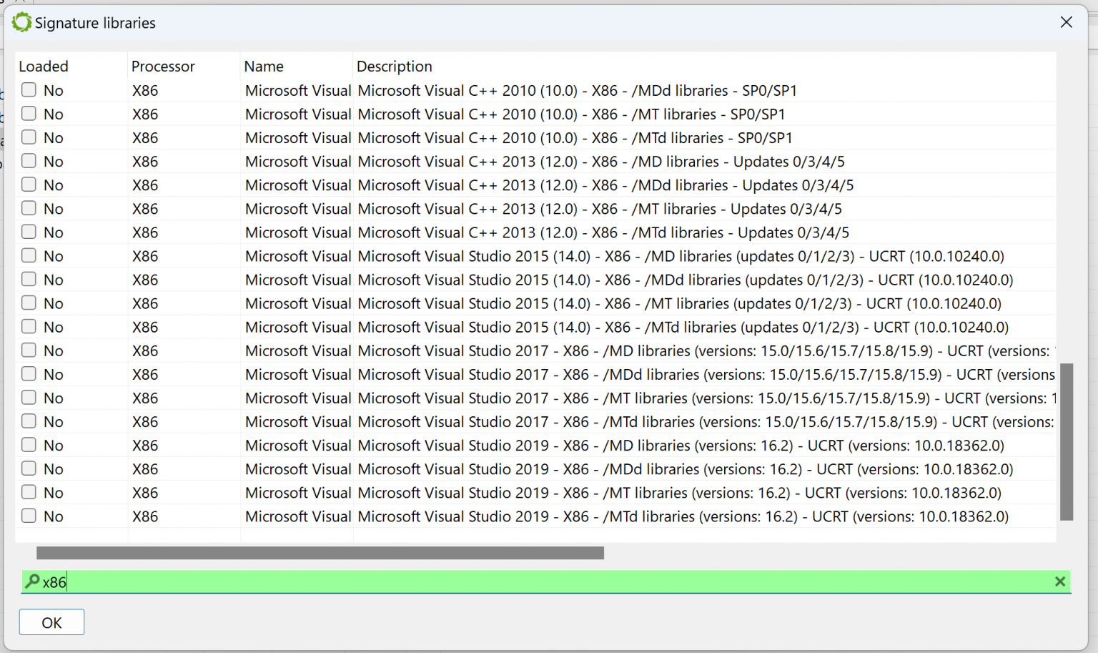Click the Loaded column header
The image size is (1098, 653).
coord(44,66)
